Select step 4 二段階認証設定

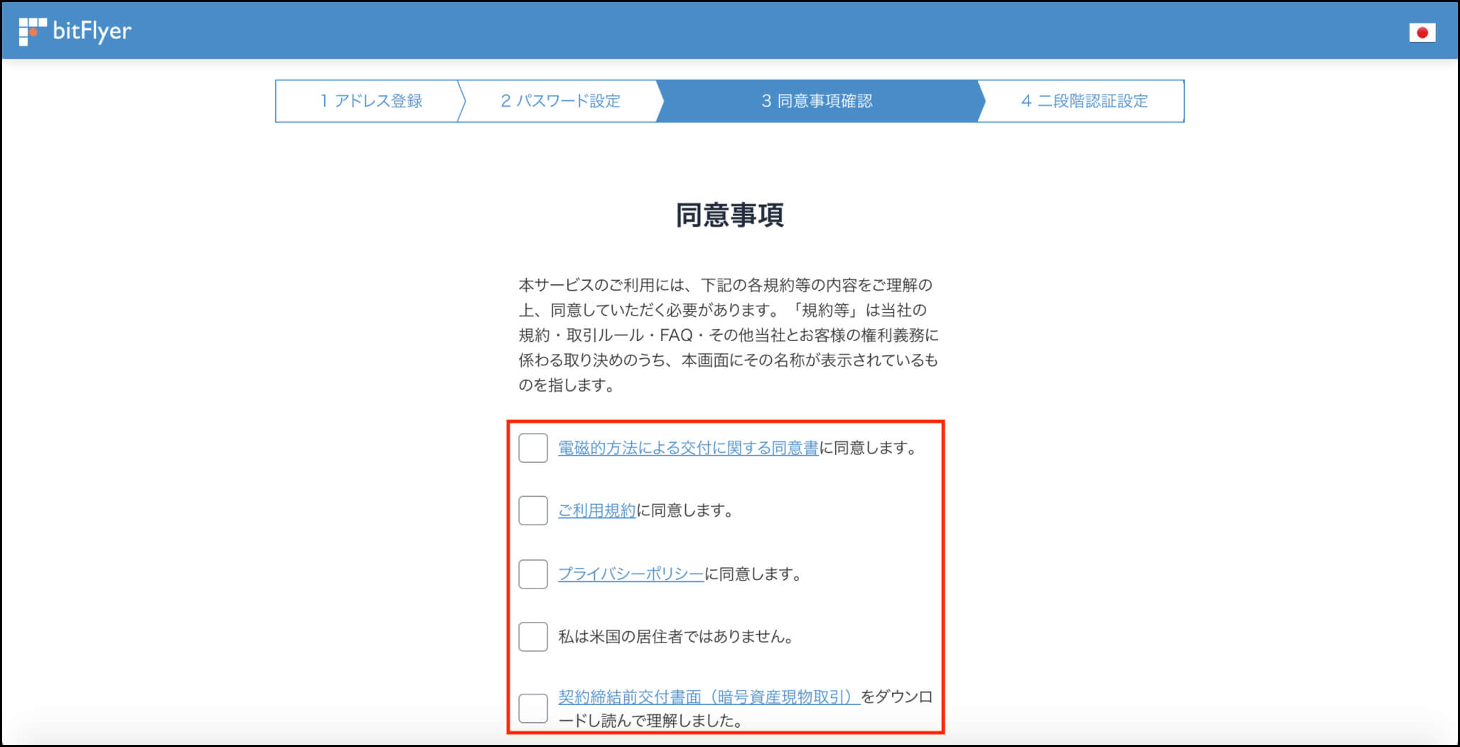(1084, 101)
